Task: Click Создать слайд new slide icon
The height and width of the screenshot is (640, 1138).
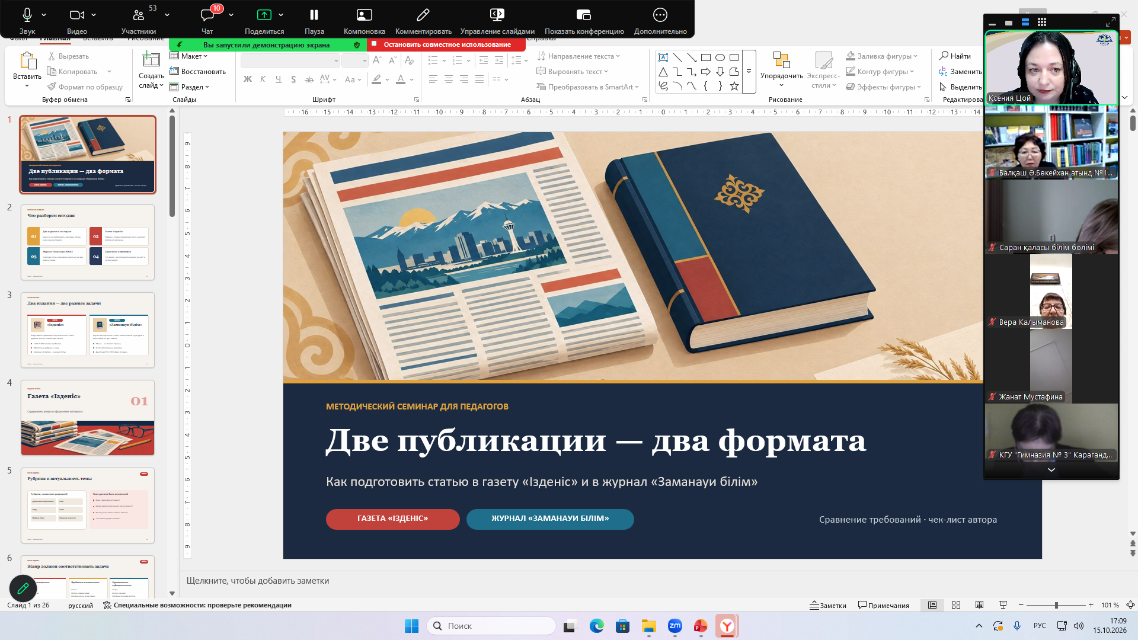Action: pyautogui.click(x=151, y=59)
